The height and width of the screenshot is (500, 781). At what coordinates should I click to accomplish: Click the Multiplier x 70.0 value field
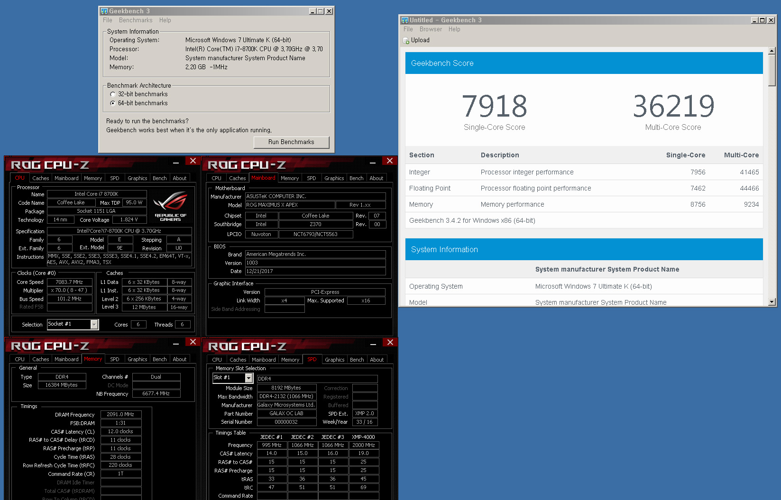69,291
